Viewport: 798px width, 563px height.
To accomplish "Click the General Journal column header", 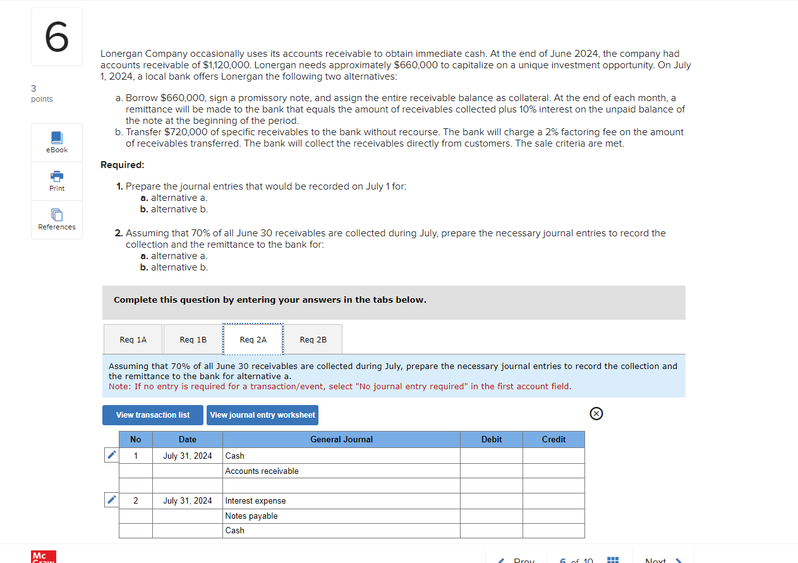I will tap(341, 439).
